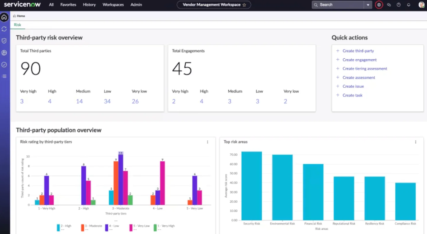The height and width of the screenshot is (234, 427).
Task: Click the Vendor Management Workspace title pill
Action: (214, 5)
